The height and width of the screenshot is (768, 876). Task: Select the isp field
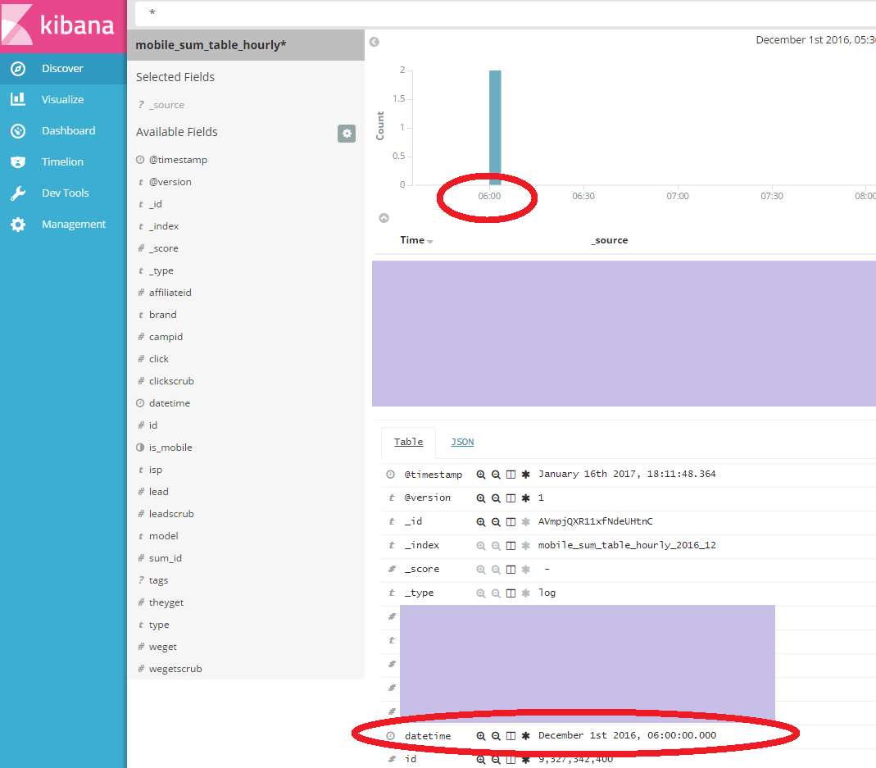point(156,470)
